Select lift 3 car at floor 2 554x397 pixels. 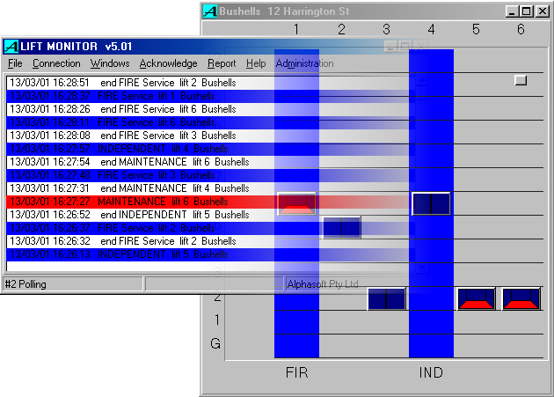386,298
